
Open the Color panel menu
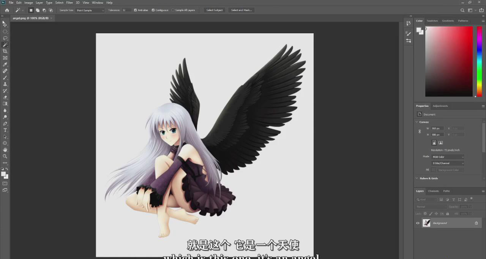(x=483, y=21)
